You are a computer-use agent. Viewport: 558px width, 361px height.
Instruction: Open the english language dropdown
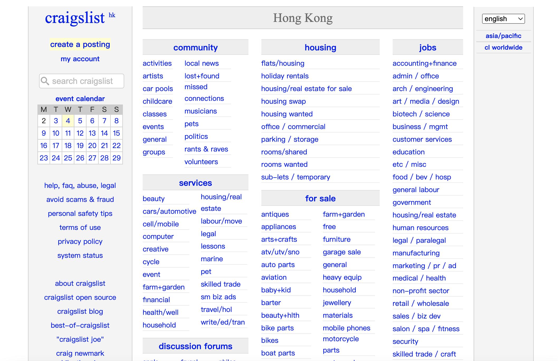503,19
